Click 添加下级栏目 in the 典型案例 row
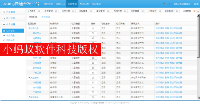Image resolution: width=200 pixels, height=105 pixels. tap(176, 78)
